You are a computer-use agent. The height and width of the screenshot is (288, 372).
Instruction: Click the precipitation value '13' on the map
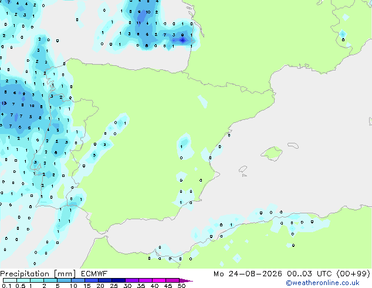point(4,103)
